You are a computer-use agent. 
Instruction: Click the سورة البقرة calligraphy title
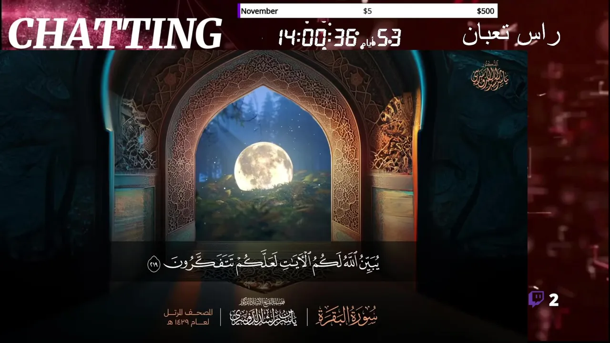coord(346,316)
